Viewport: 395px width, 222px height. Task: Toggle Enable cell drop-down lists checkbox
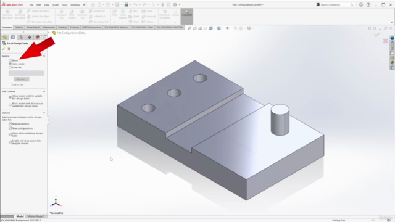coord(10,142)
